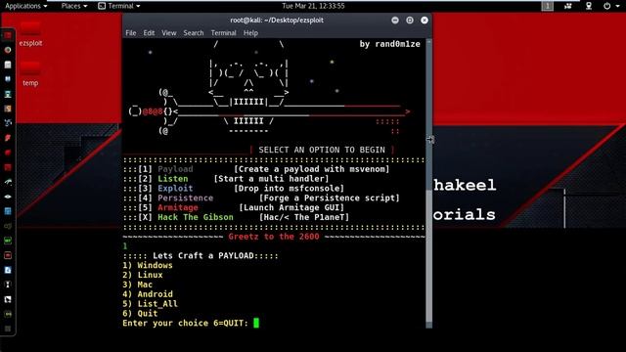Click '[Hac/< The PlaneT]' text
626x352 pixels.
point(304,217)
